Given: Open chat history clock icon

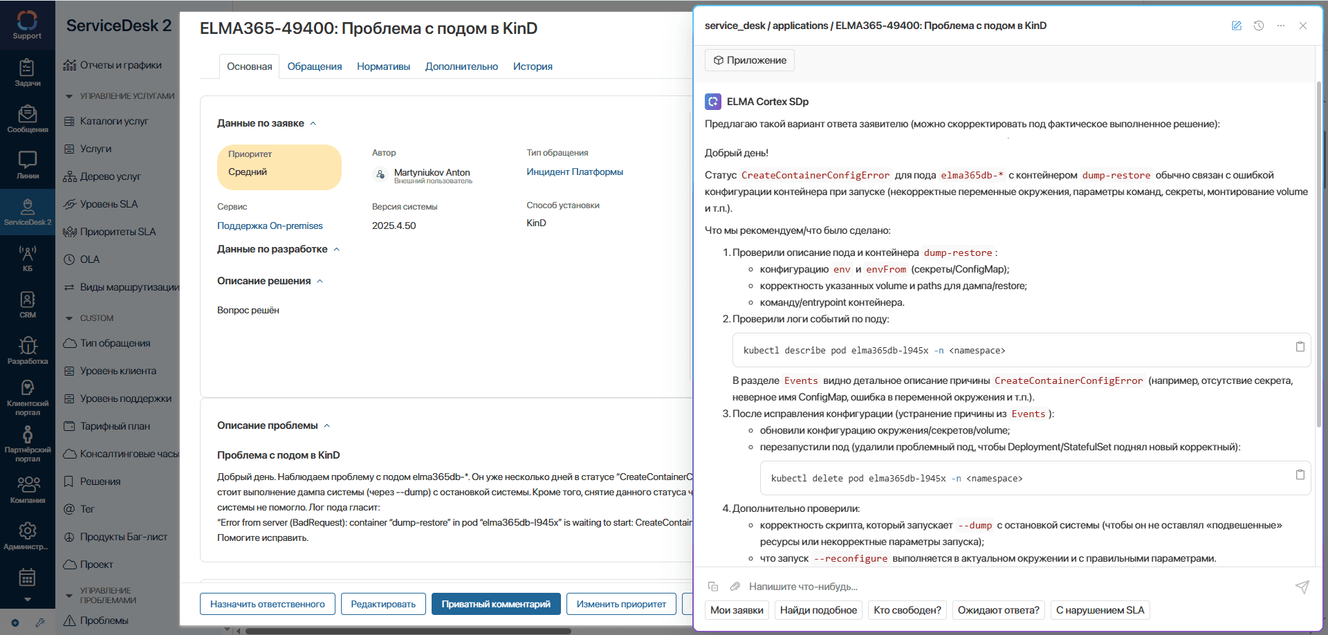Looking at the screenshot, I should tap(1258, 26).
